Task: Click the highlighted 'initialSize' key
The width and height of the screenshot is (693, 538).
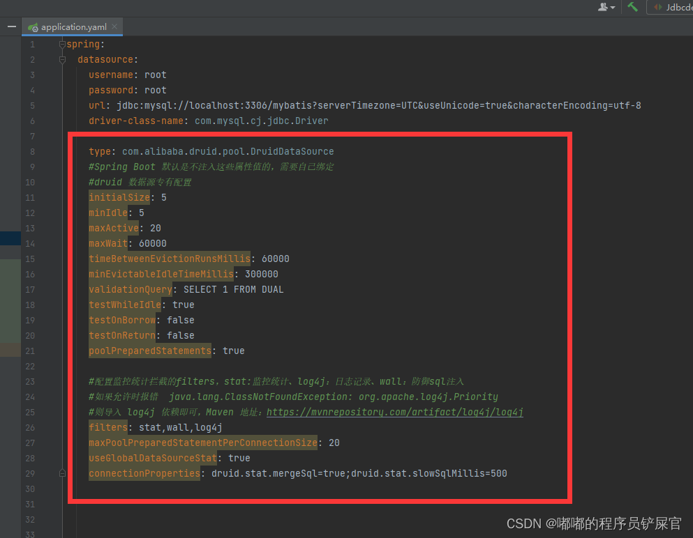Action: 119,197
